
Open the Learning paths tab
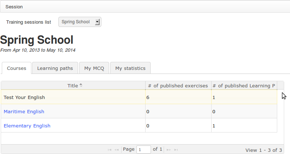tap(55, 68)
